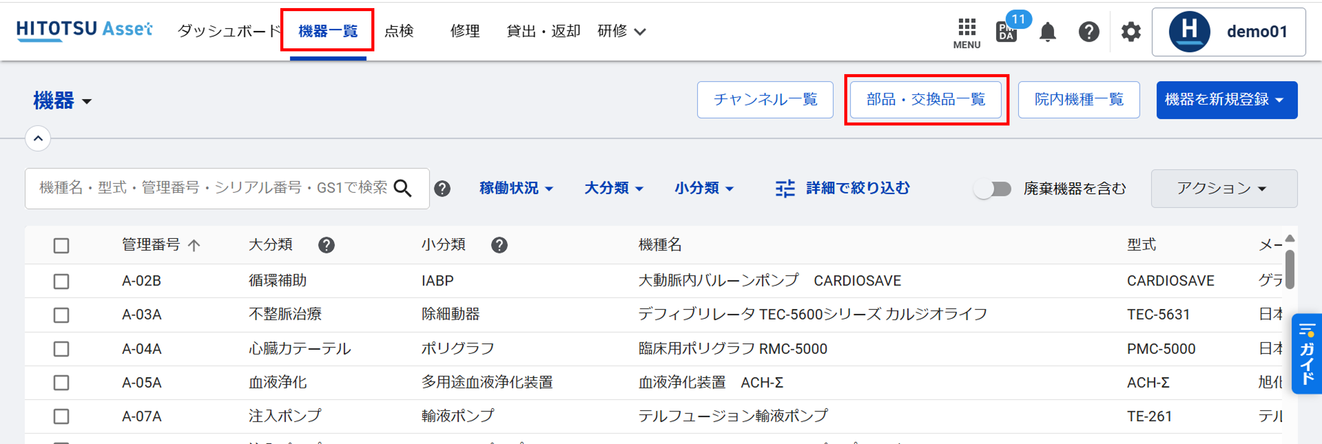Viewport: 1322px width, 444px height.
Task: Click the TEC-5631 model cell
Action: pyautogui.click(x=1158, y=315)
